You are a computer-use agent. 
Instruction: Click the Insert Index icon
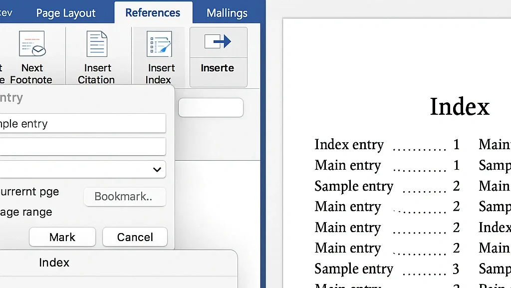159,44
